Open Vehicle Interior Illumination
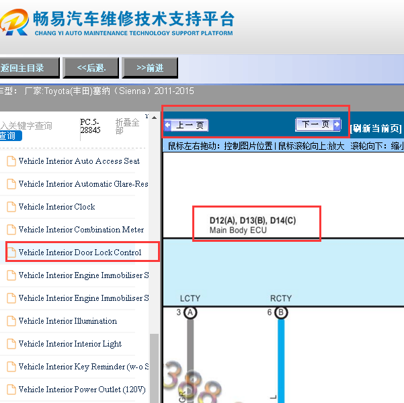Screen dimensions: 404x403 pyautogui.click(x=68, y=321)
